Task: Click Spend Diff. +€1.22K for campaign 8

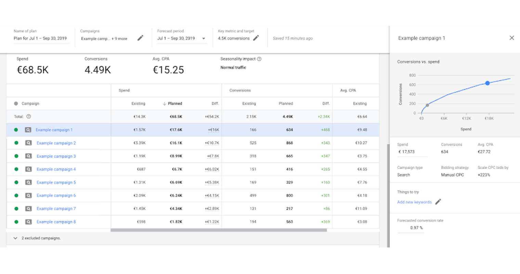Action: coord(212,222)
